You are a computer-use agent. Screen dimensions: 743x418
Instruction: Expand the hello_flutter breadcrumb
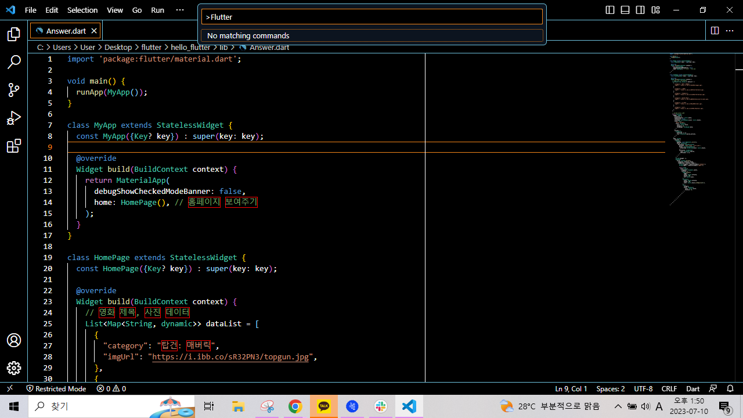click(190, 47)
